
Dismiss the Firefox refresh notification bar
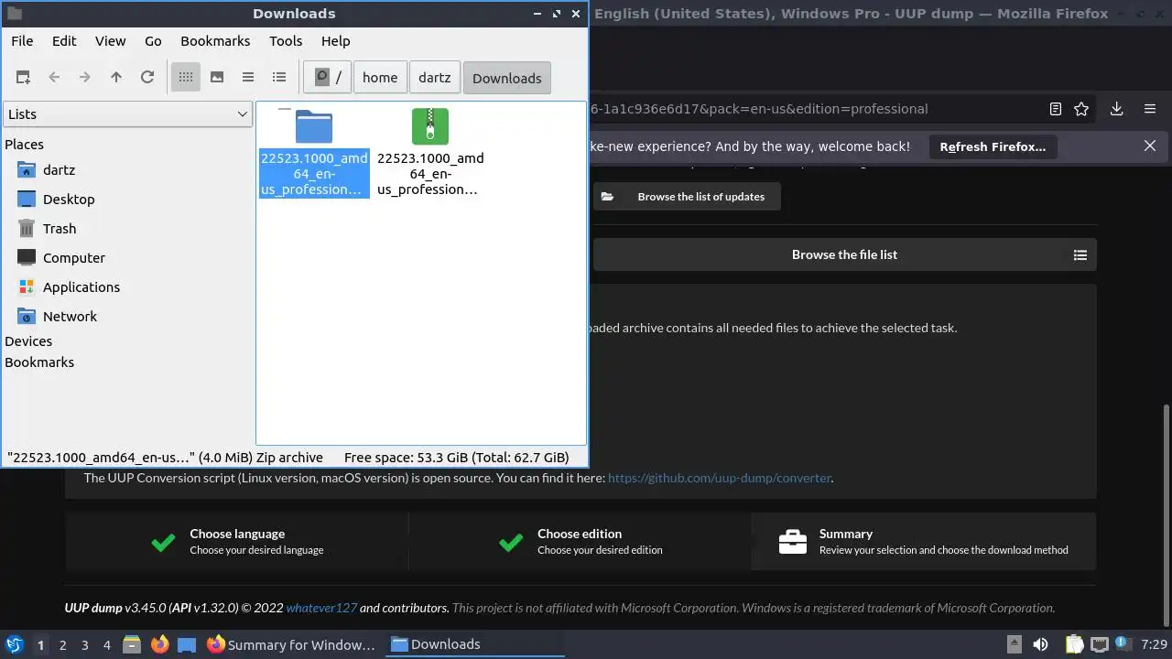[x=1150, y=146]
